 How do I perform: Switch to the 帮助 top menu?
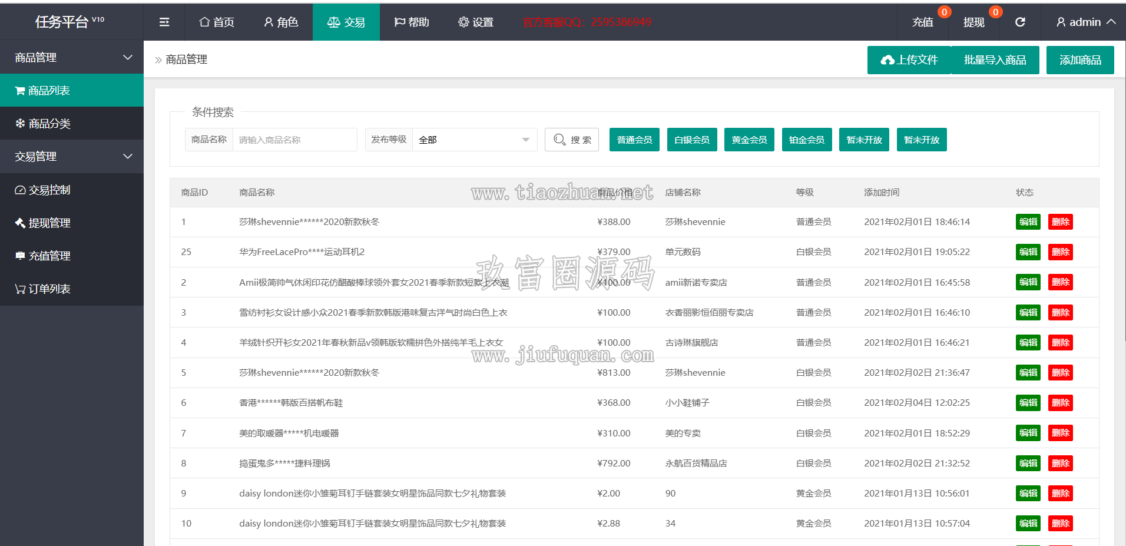(412, 22)
